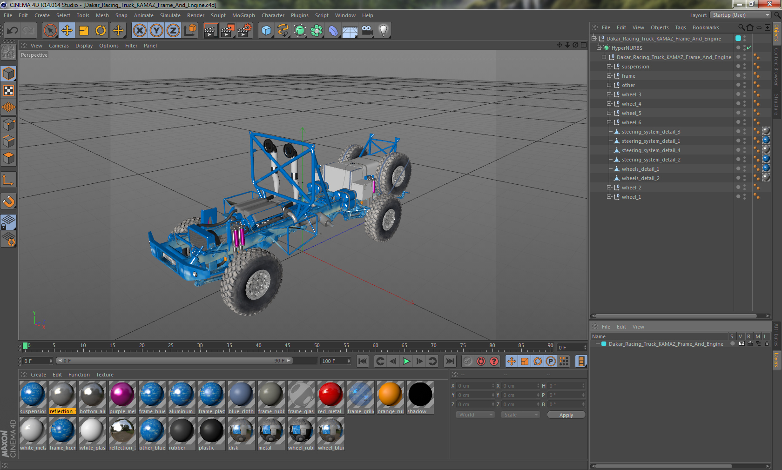Switch to Model mode

point(8,74)
